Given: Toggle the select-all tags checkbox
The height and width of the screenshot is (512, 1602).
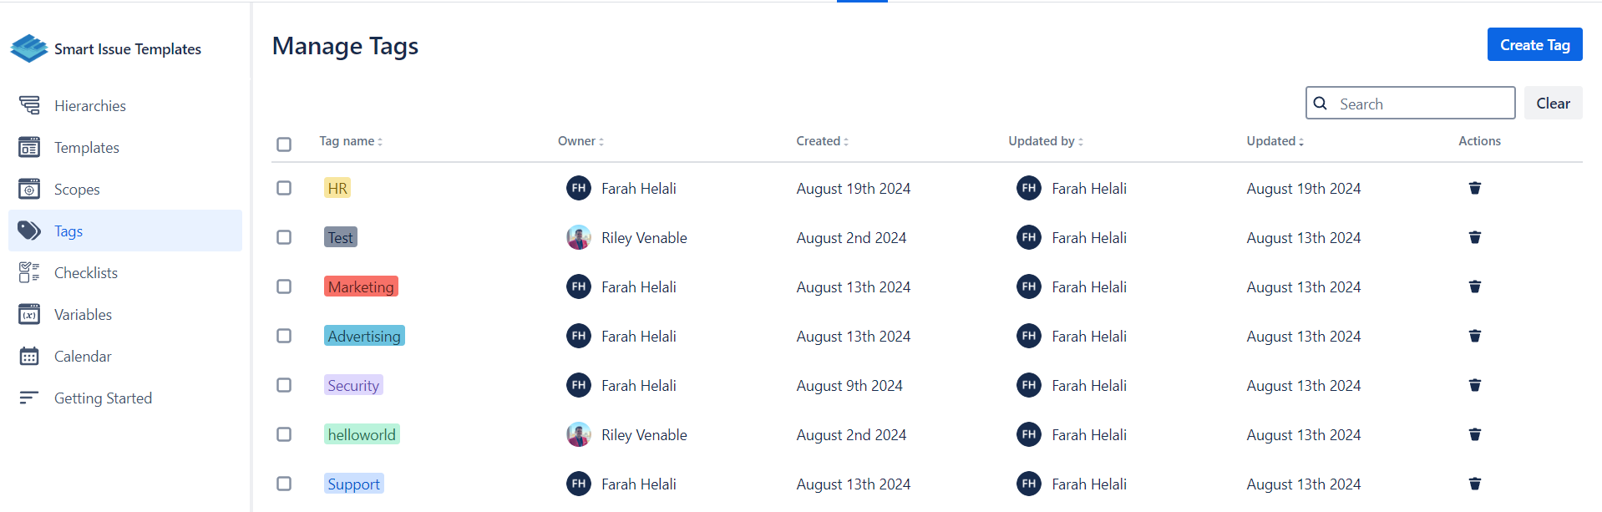Looking at the screenshot, I should (284, 144).
